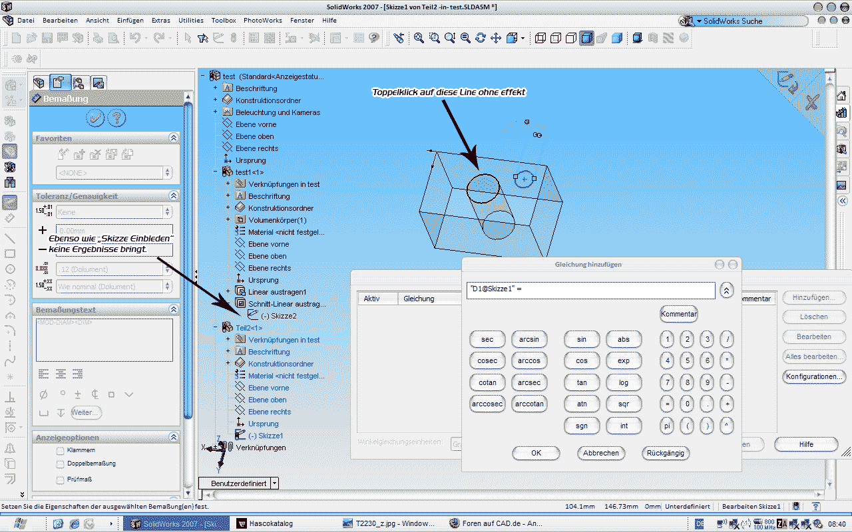The height and width of the screenshot is (532, 852).
Task: Click the Zoom to Fit magnifier icon
Action: tap(419, 38)
